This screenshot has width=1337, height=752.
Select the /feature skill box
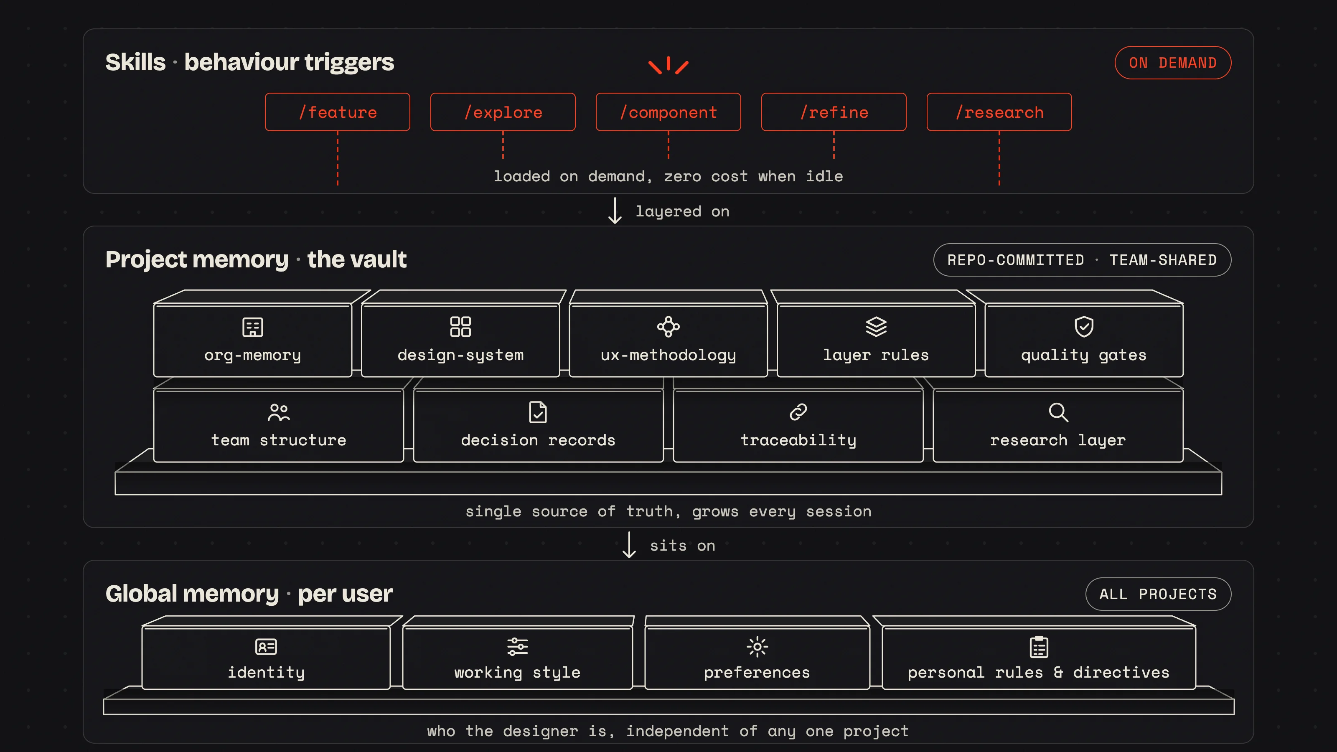pos(337,112)
